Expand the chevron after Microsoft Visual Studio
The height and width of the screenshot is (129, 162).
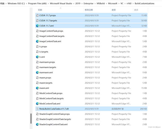click(x=74, y=4)
